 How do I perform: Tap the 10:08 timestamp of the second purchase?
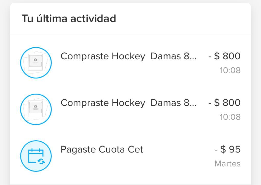tap(230, 117)
